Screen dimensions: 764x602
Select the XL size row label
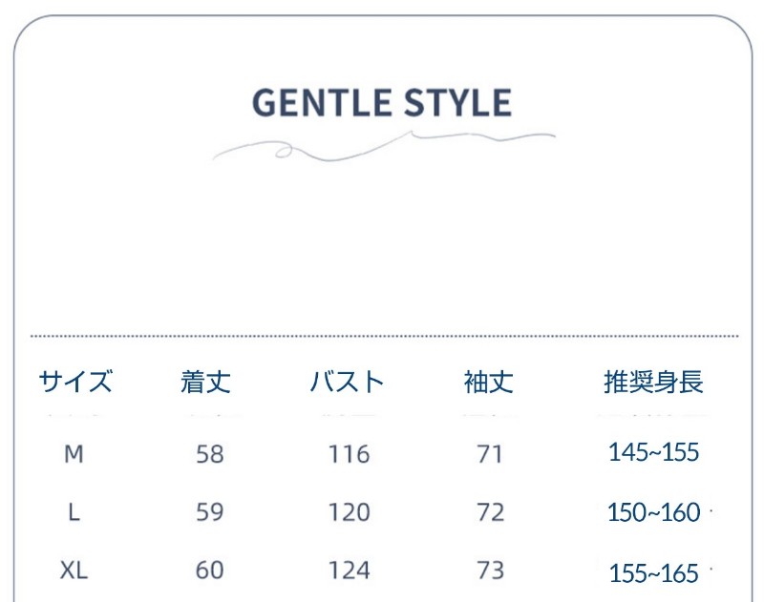click(x=74, y=570)
